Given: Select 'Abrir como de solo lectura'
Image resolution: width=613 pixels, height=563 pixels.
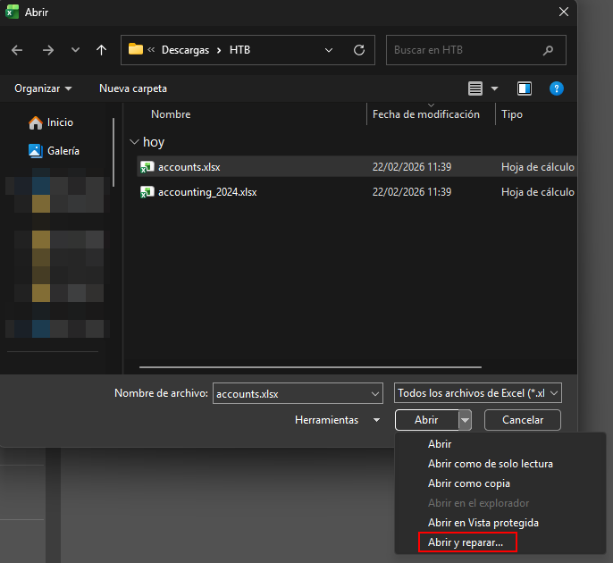Looking at the screenshot, I should pyautogui.click(x=490, y=464).
